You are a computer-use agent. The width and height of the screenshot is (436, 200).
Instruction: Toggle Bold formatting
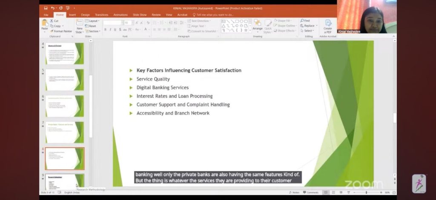click(x=105, y=30)
